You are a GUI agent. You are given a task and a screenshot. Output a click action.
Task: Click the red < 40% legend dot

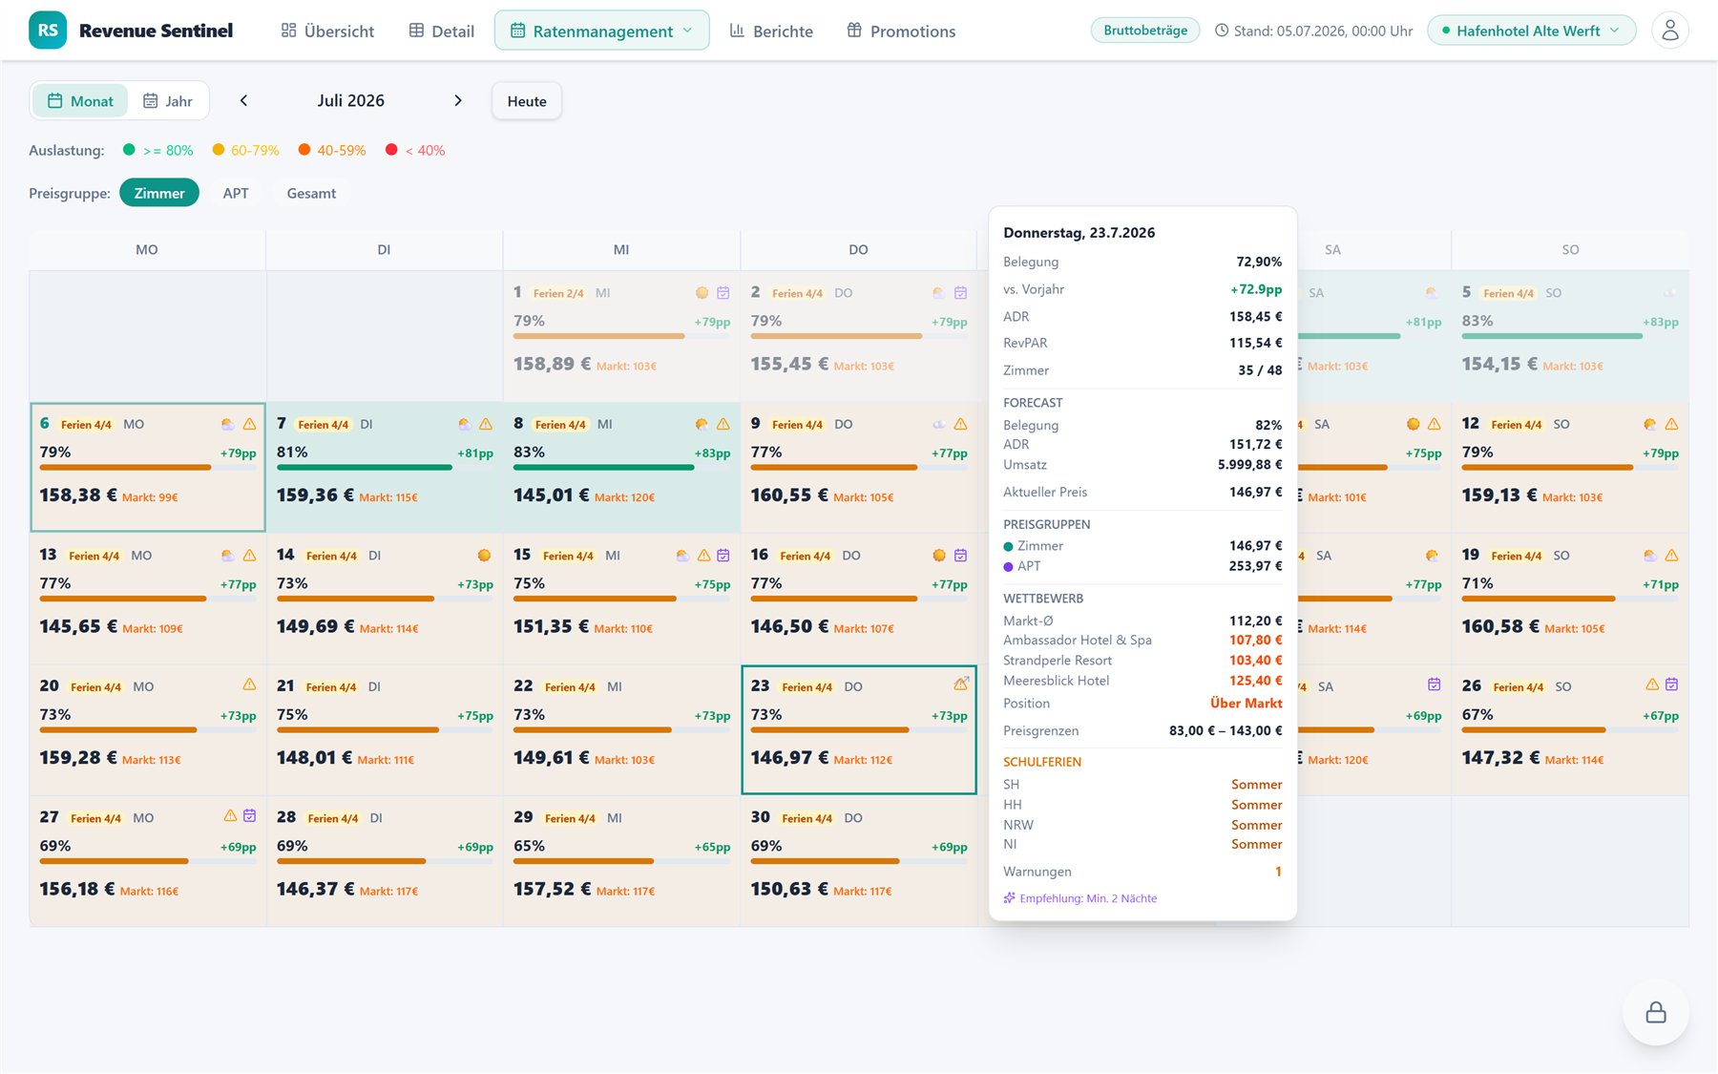[391, 149]
